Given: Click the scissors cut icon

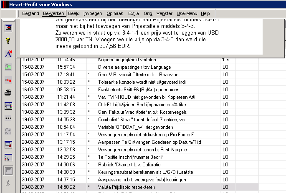Looking at the screenshot, I should pos(8,183).
